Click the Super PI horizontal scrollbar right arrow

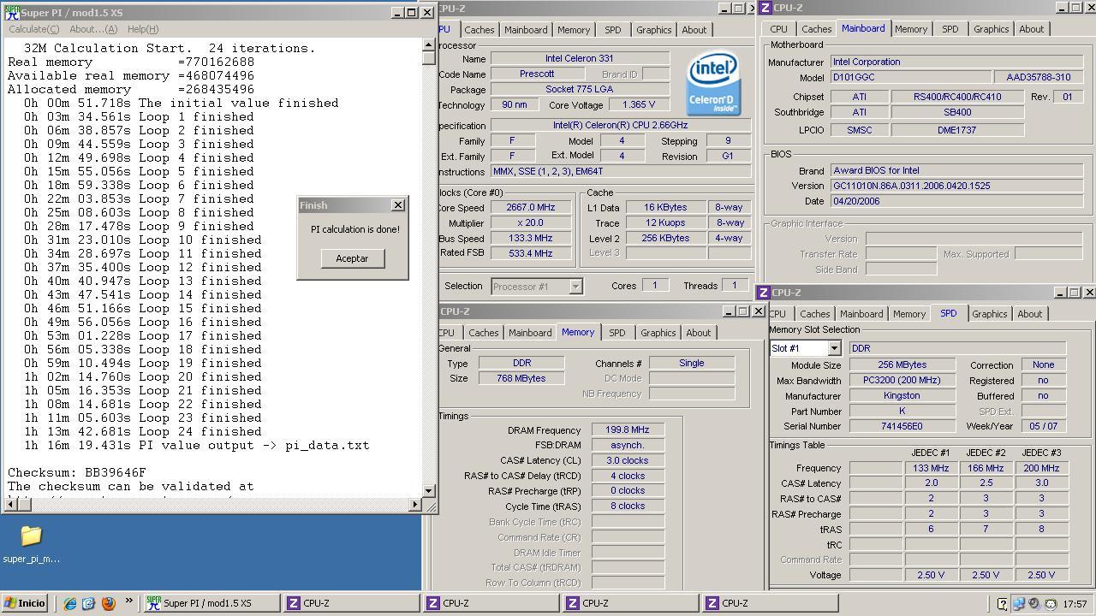[415, 505]
